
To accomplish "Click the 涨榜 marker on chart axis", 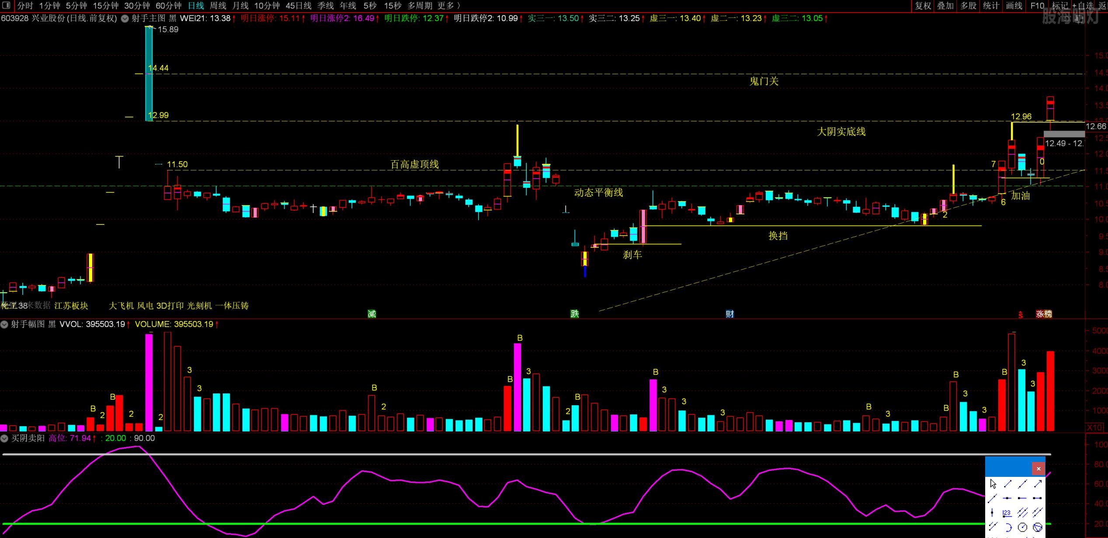I will coord(1044,314).
